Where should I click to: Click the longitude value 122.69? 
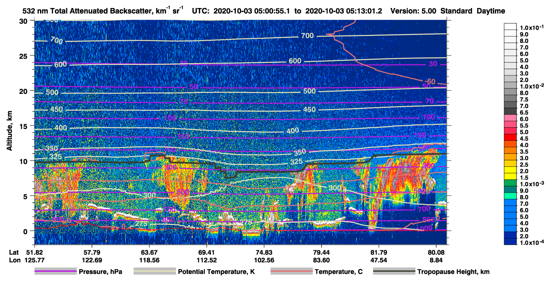click(x=91, y=260)
